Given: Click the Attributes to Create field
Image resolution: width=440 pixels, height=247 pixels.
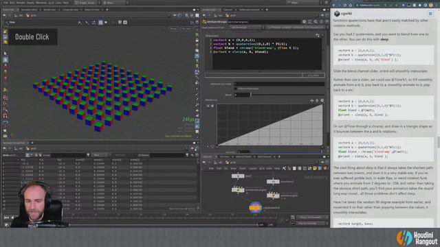Looking at the screenshot, I should (279, 84).
